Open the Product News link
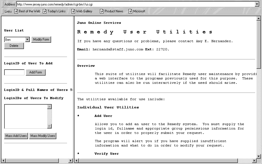The width and height of the screenshot is (262, 164). coord(114,11)
